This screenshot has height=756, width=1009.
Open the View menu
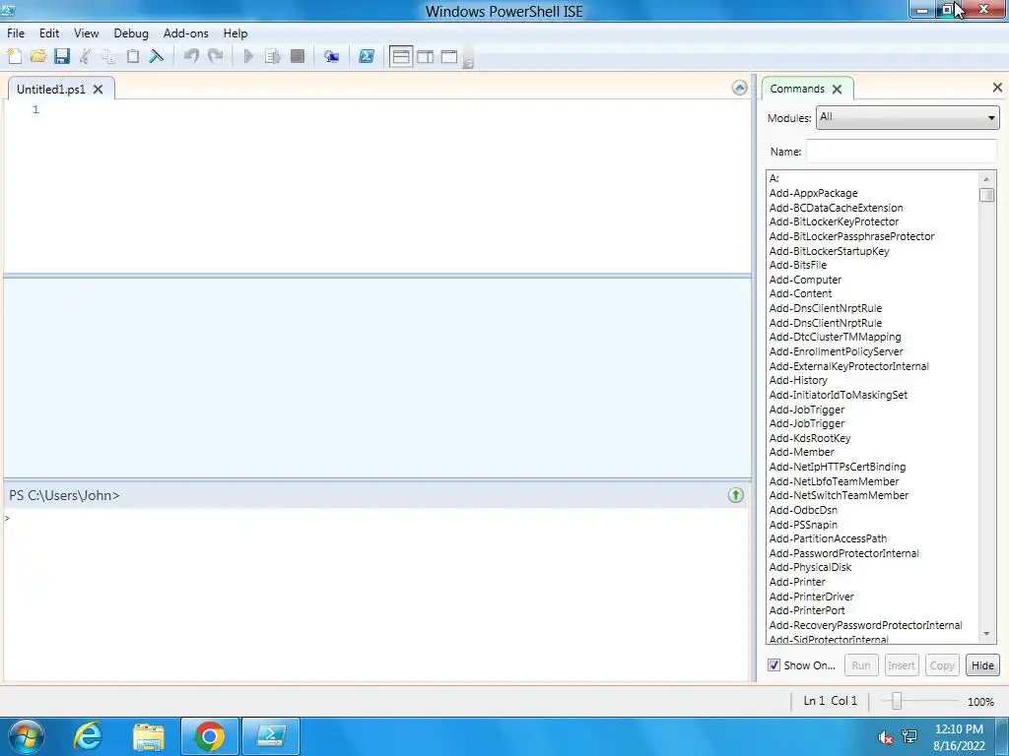click(x=87, y=33)
